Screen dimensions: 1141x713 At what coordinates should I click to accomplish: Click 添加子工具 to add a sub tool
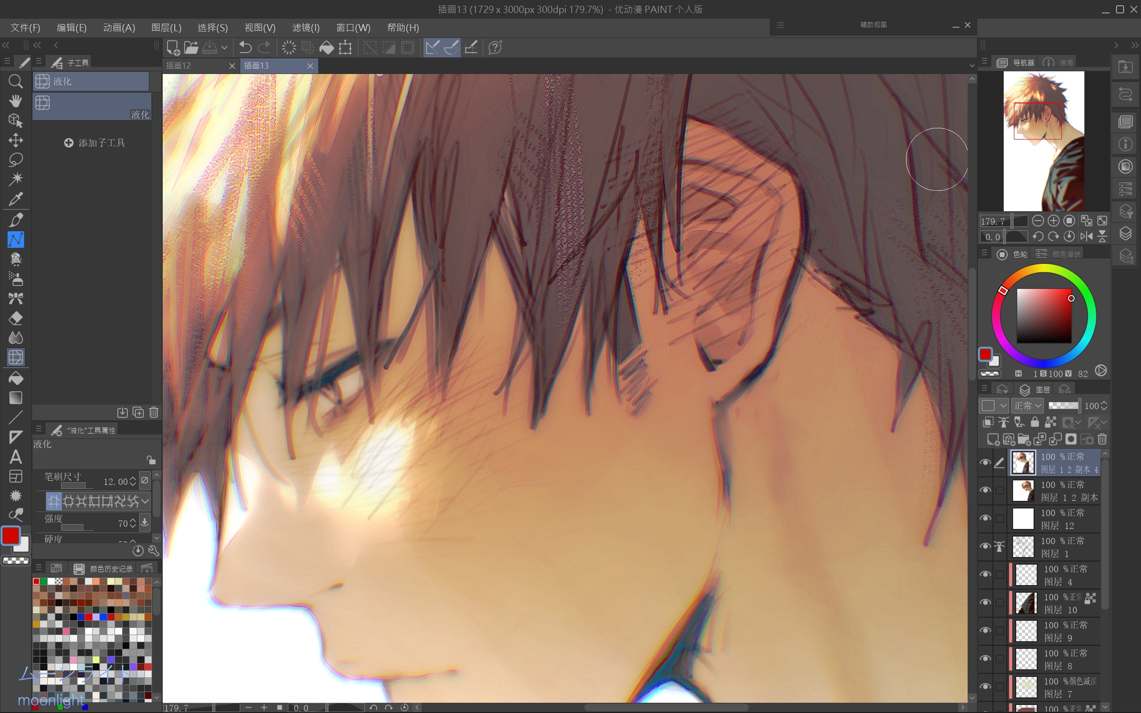(x=94, y=143)
